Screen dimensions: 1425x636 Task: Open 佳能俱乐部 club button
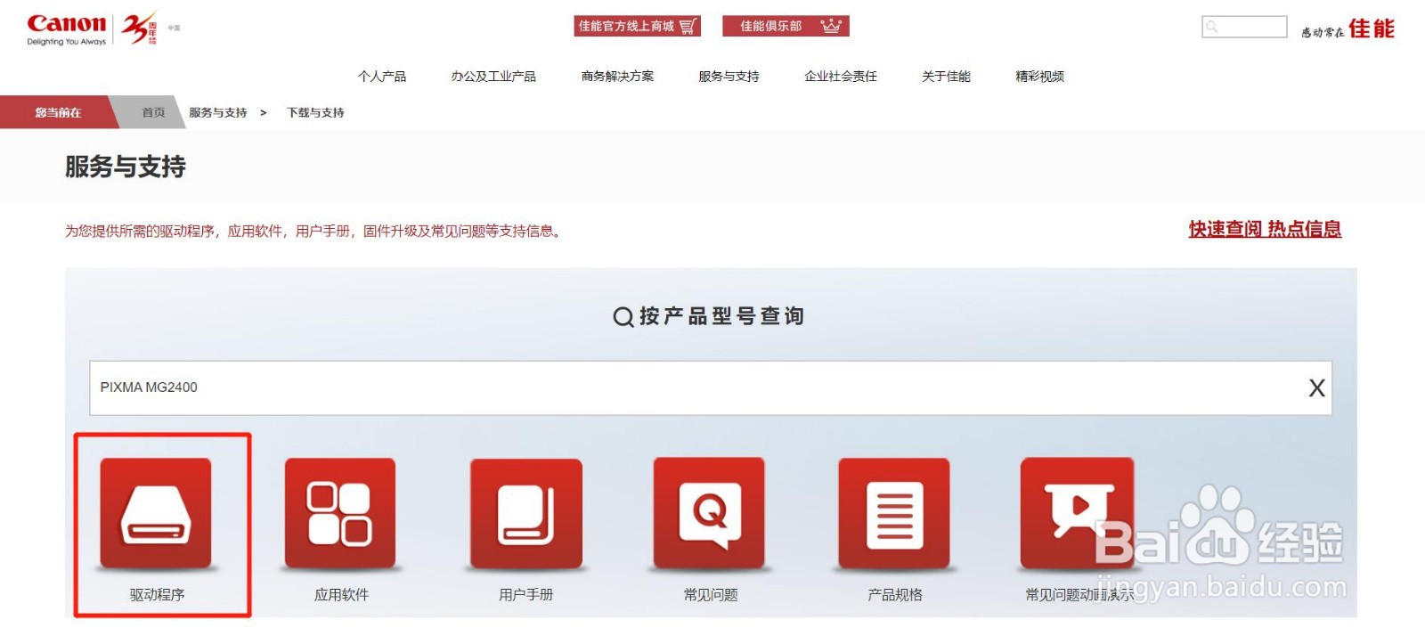[x=786, y=26]
